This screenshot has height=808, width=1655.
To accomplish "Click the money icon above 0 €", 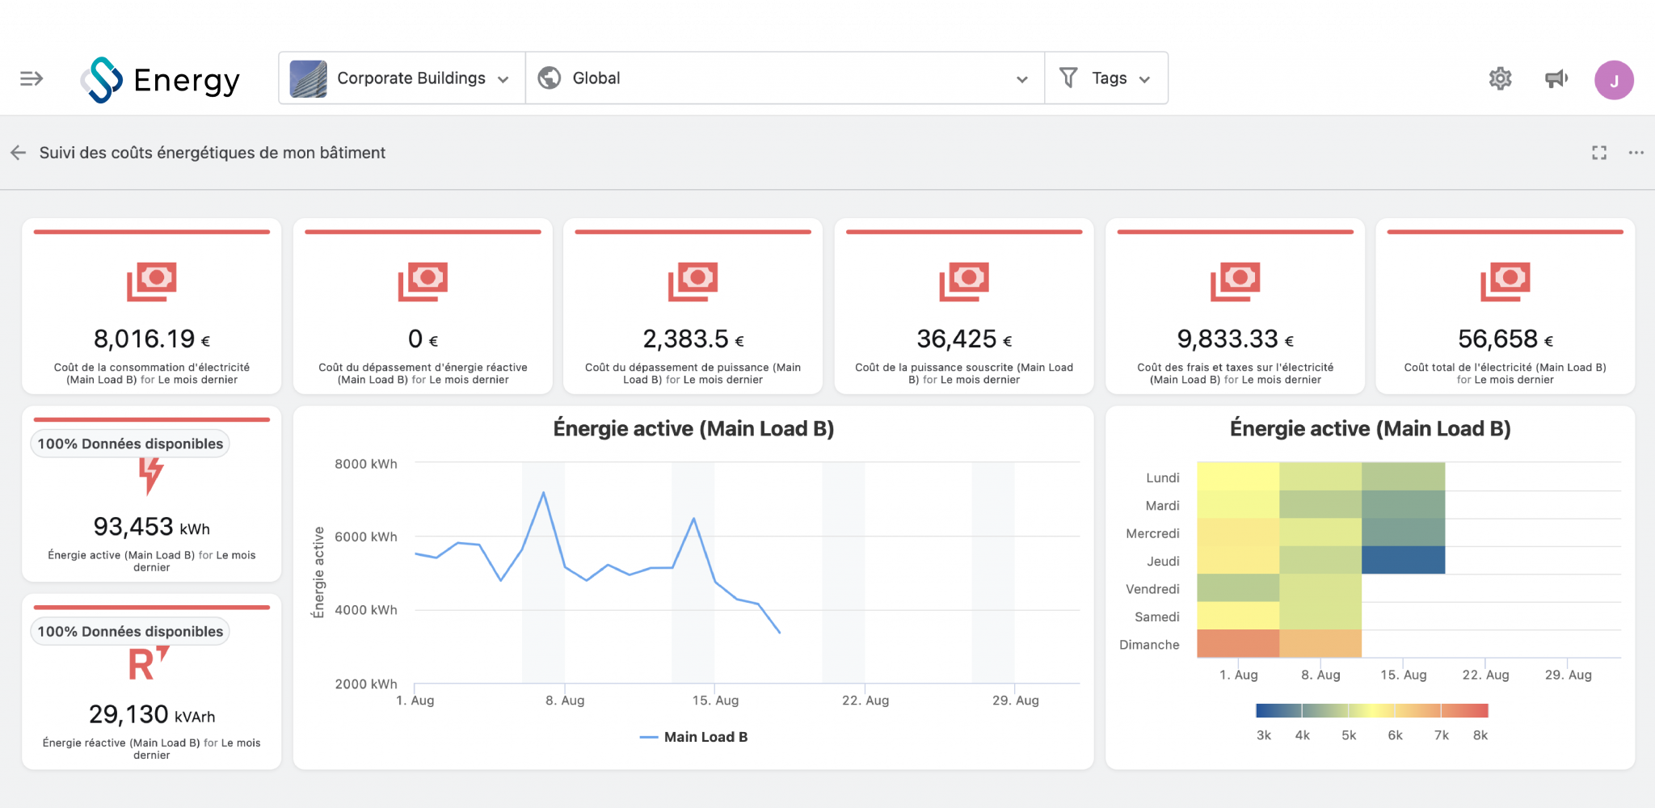I will 423,281.
